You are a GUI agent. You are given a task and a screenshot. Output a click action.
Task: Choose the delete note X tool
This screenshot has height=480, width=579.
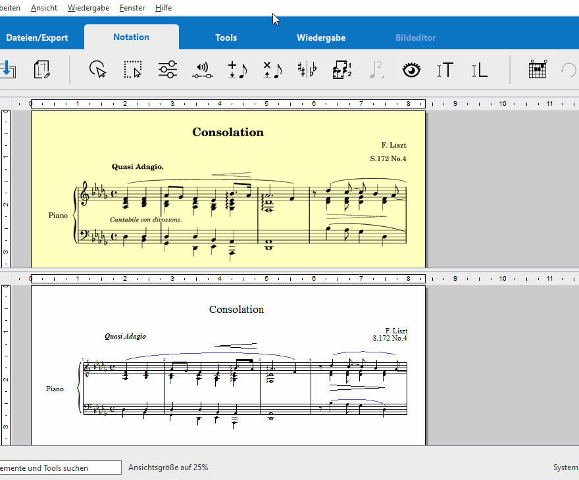pyautogui.click(x=272, y=70)
